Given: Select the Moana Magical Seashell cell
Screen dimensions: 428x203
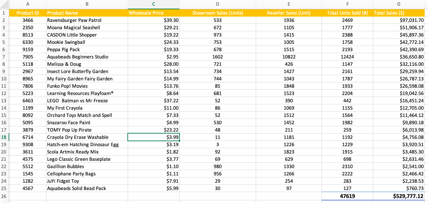Looking at the screenshot, I should click(87, 28).
